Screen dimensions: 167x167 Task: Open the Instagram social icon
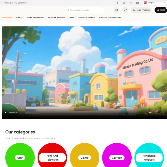[x=131, y=3]
